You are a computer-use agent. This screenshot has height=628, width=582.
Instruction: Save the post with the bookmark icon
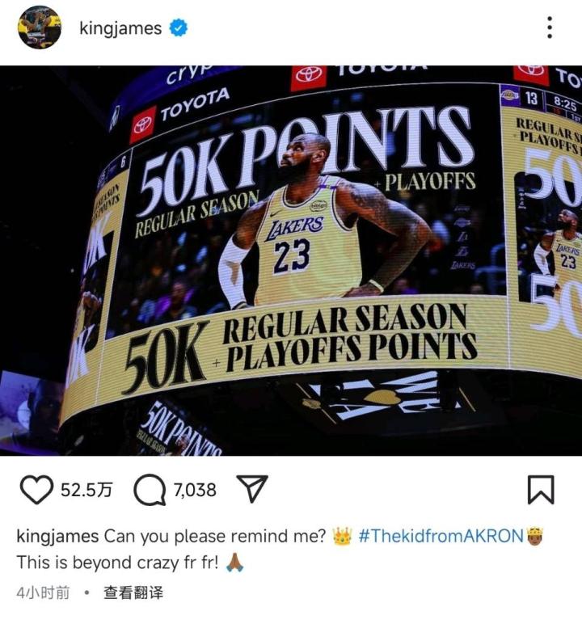[x=540, y=490]
